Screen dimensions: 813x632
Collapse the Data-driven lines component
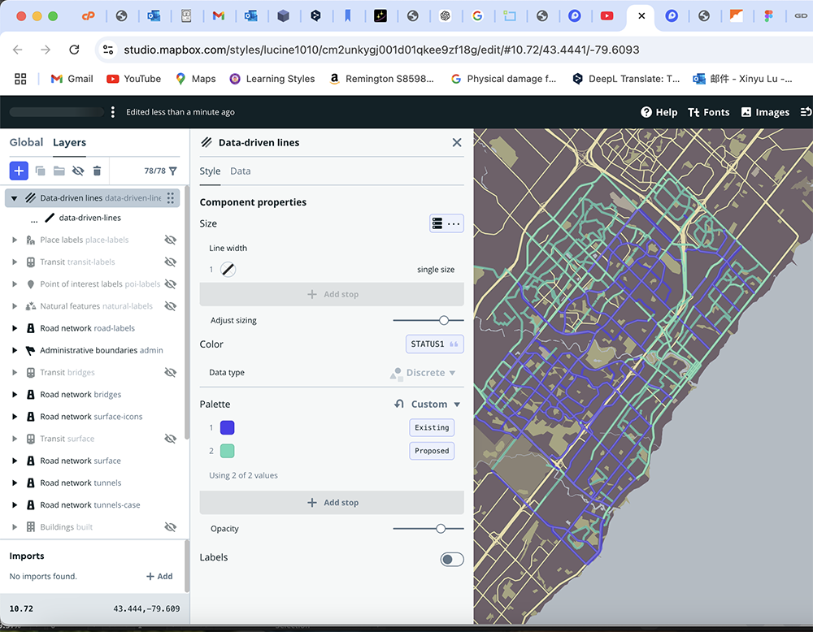15,198
